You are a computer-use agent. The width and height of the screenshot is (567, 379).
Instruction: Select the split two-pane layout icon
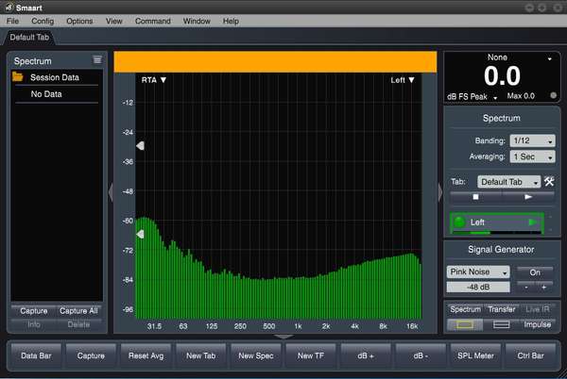click(501, 325)
